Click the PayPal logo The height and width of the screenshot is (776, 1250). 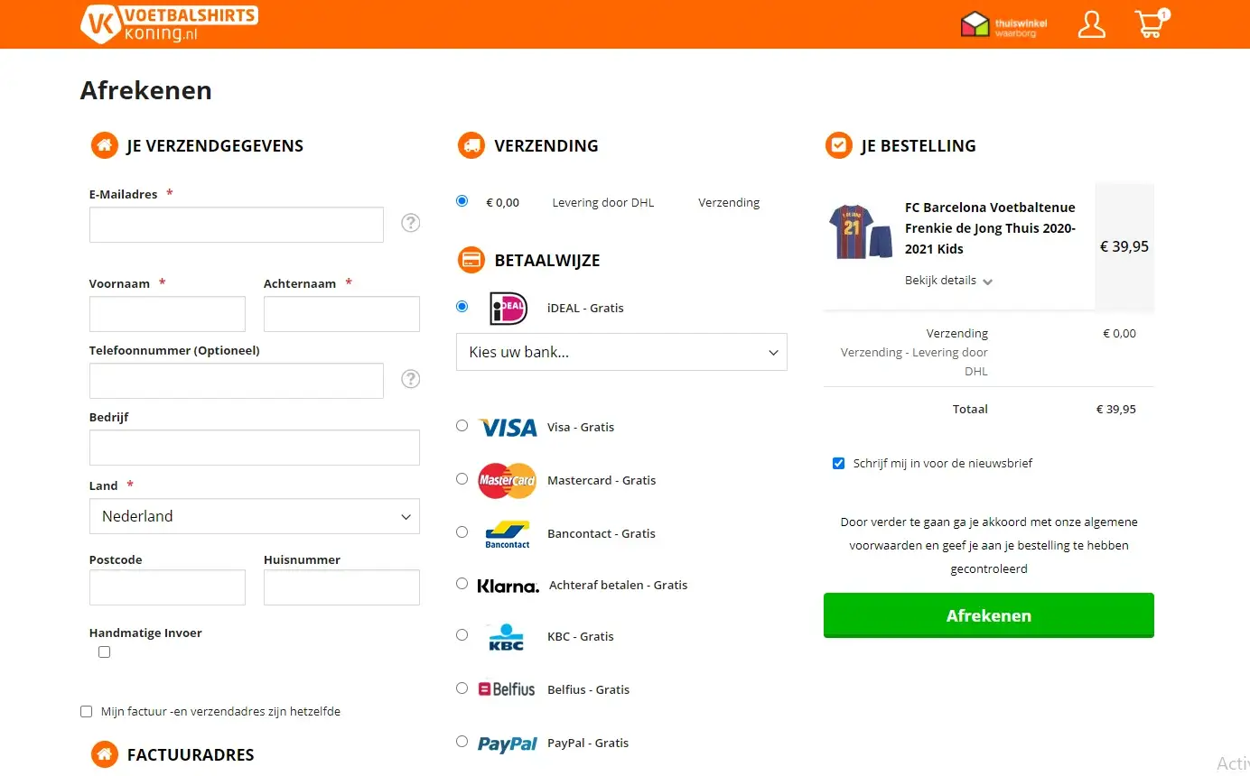[x=507, y=742]
